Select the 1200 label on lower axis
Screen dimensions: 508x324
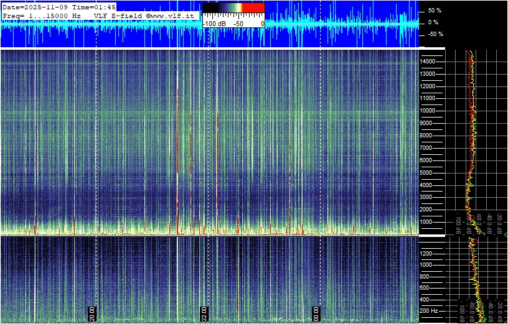[x=428, y=253]
